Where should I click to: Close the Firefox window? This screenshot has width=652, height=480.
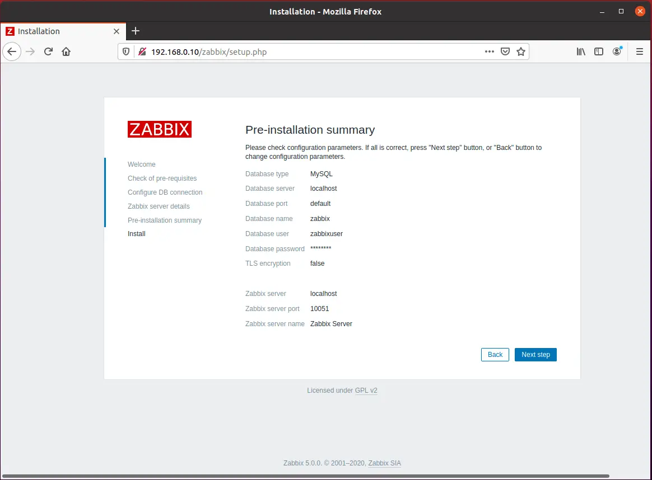[640, 11]
